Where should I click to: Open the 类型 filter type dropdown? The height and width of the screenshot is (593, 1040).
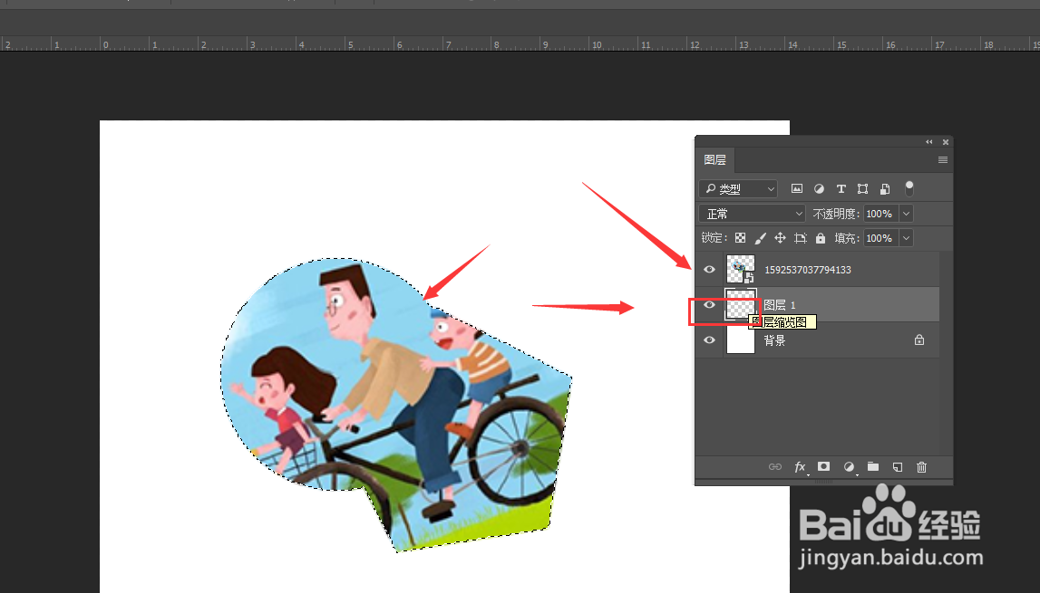point(737,189)
